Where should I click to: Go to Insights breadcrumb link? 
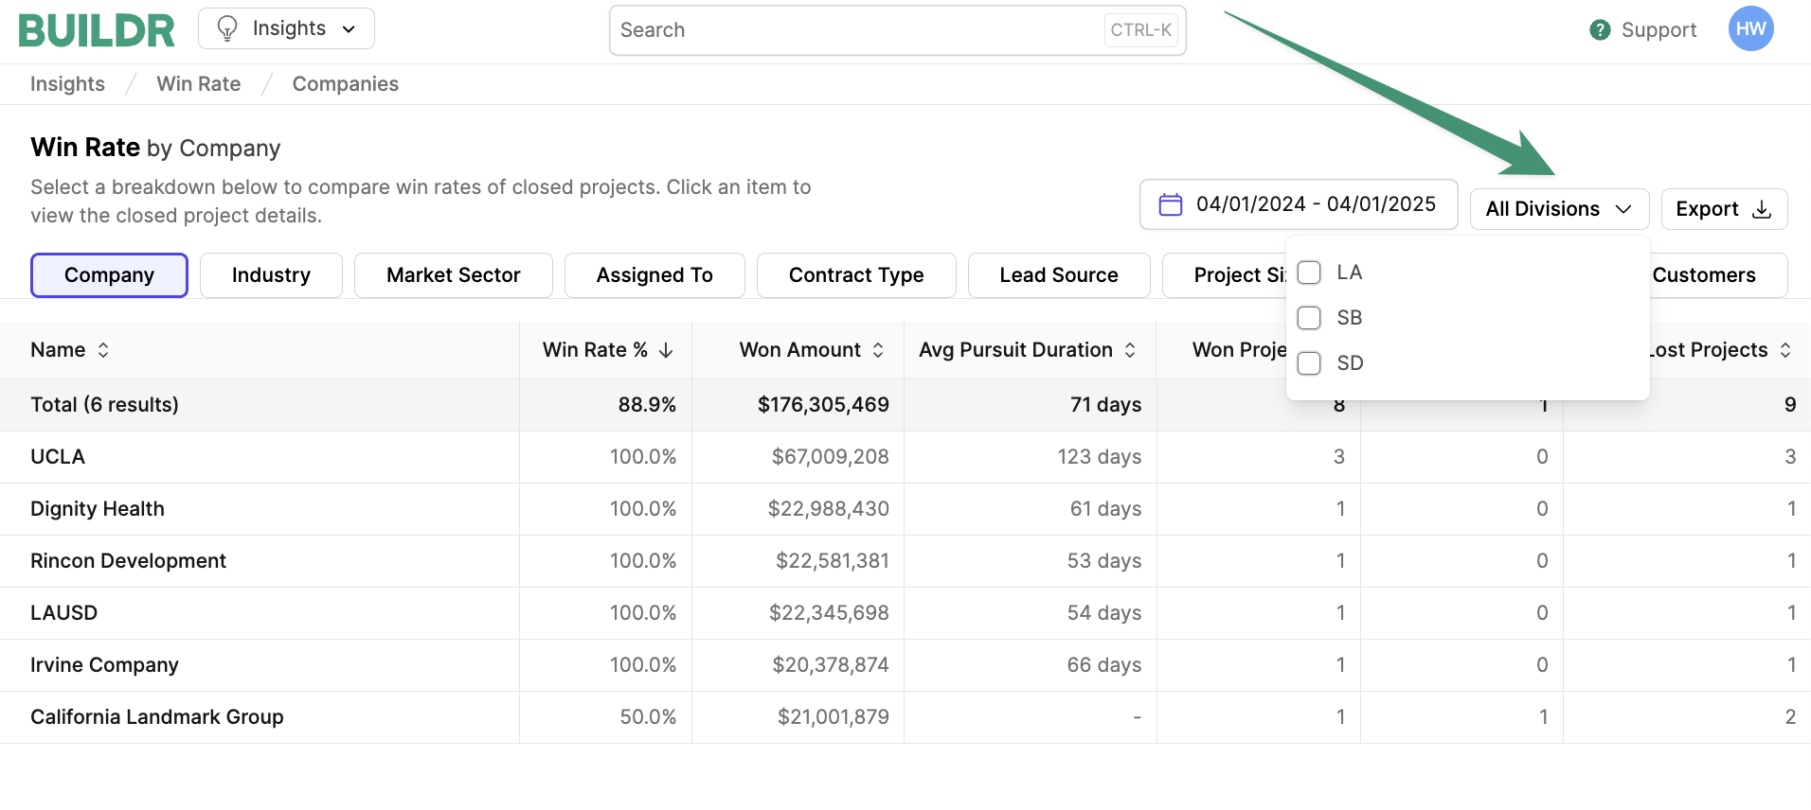pyautogui.click(x=67, y=84)
